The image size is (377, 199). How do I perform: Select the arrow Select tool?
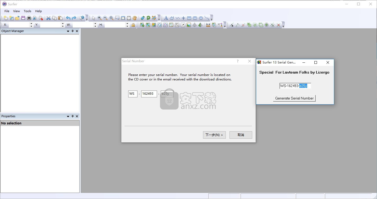[94, 18]
